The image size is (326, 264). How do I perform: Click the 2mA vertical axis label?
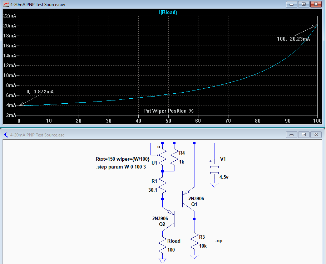pos(11,115)
